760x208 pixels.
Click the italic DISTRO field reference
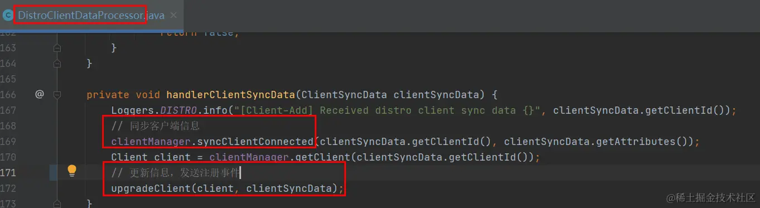coord(179,110)
